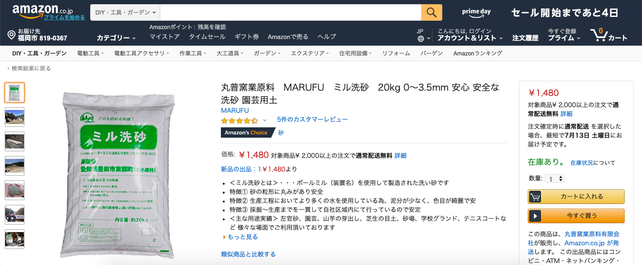This screenshot has width=642, height=265.
Task: Click 類似商品と比較する link
Action: point(248,254)
